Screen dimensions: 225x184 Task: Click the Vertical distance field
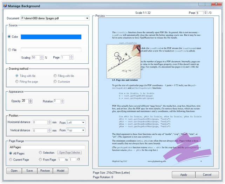coord(40,130)
